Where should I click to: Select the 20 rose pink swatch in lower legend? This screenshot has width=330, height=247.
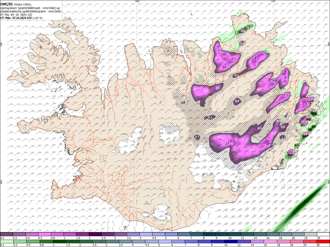(296, 241)
